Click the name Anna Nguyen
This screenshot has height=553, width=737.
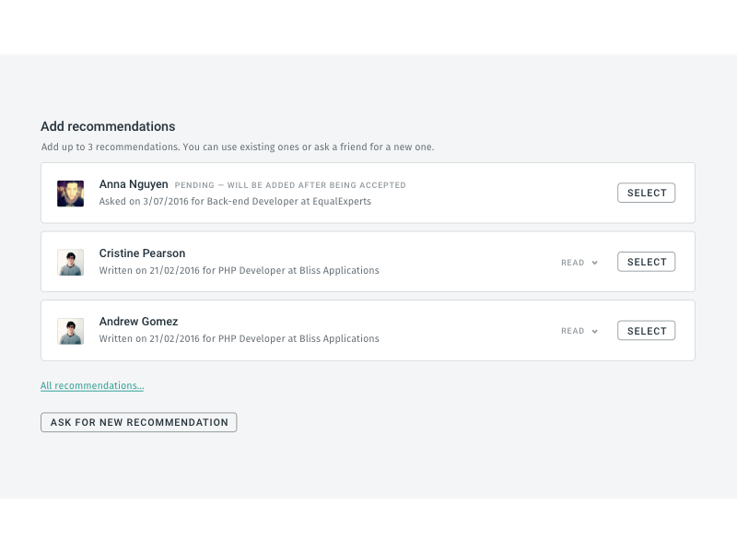tap(133, 184)
